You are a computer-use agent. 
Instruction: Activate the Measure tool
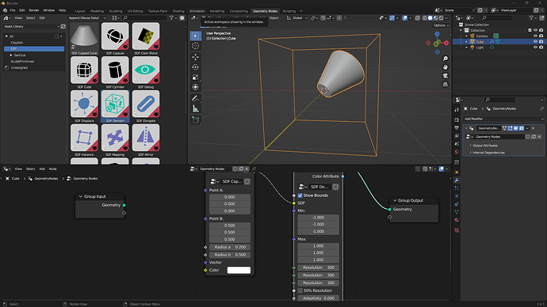pos(195,109)
